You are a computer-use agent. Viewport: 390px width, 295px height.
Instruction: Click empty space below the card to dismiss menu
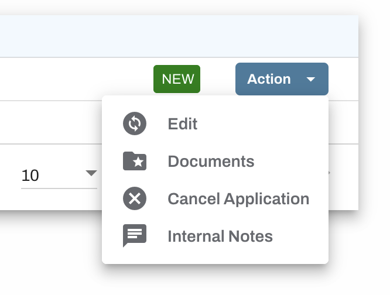50,249
